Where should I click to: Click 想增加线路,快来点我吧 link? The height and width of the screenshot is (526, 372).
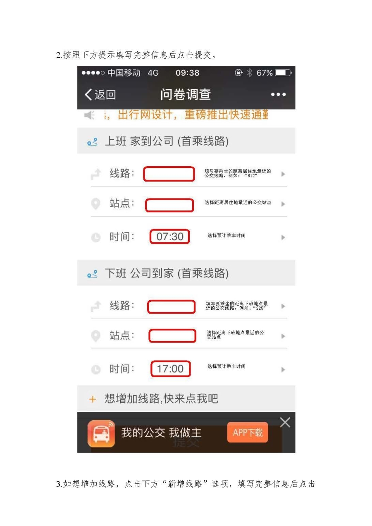point(161,399)
